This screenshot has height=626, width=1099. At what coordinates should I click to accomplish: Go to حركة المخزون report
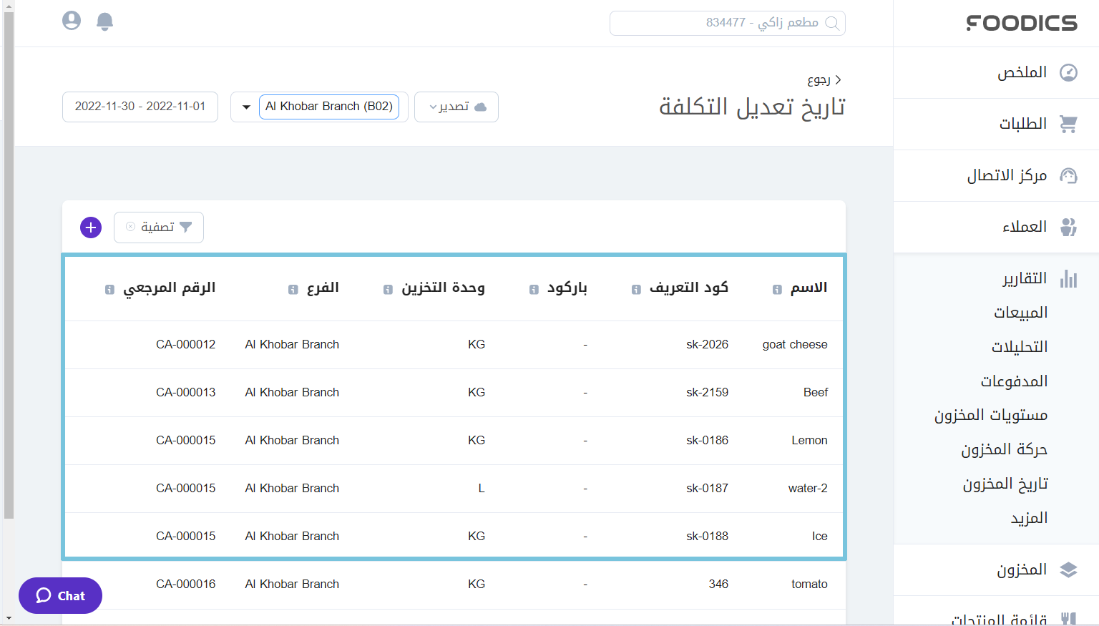coord(1004,449)
